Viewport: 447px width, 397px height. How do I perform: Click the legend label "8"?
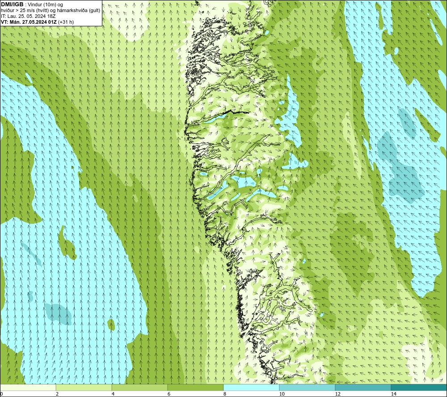click(225, 394)
